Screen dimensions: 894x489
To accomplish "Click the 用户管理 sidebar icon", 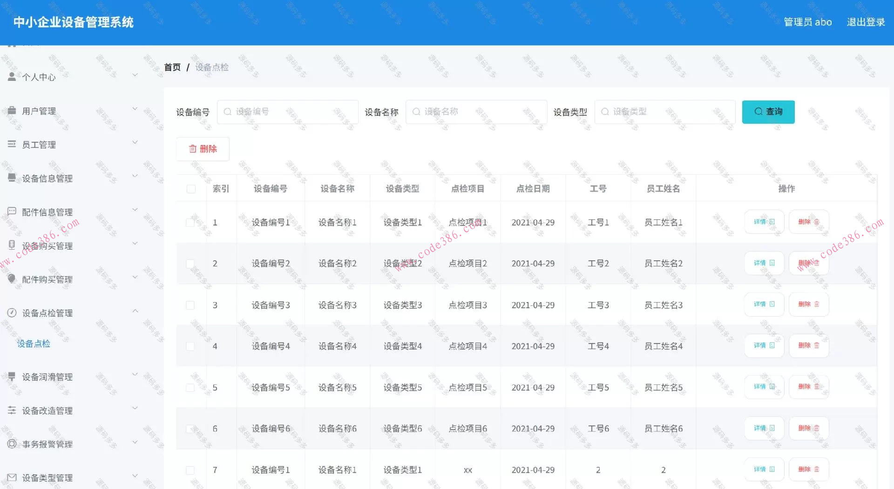I will [12, 111].
